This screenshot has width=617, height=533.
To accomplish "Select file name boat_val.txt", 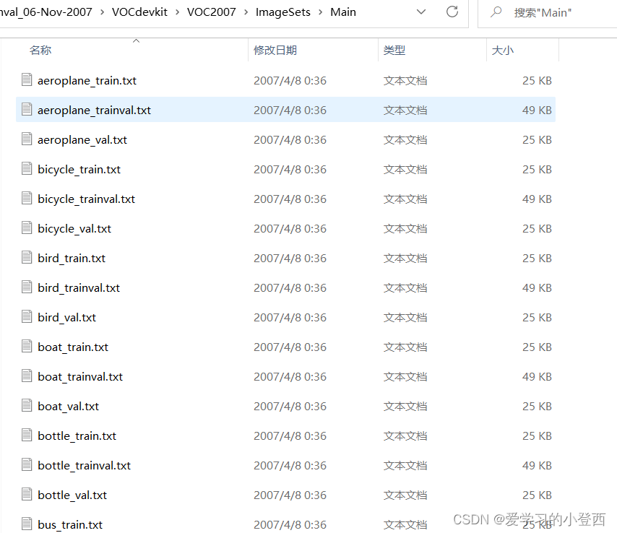I will point(69,407).
